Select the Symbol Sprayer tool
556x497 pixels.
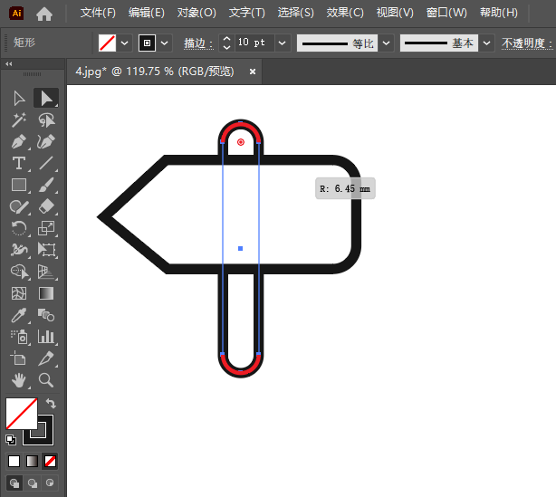pos(19,337)
